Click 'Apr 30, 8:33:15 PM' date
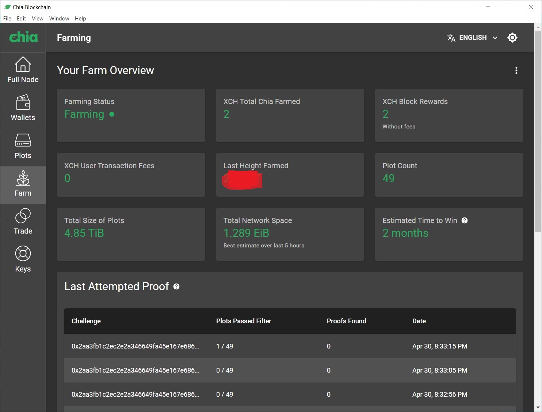This screenshot has width=542, height=412. [x=440, y=346]
